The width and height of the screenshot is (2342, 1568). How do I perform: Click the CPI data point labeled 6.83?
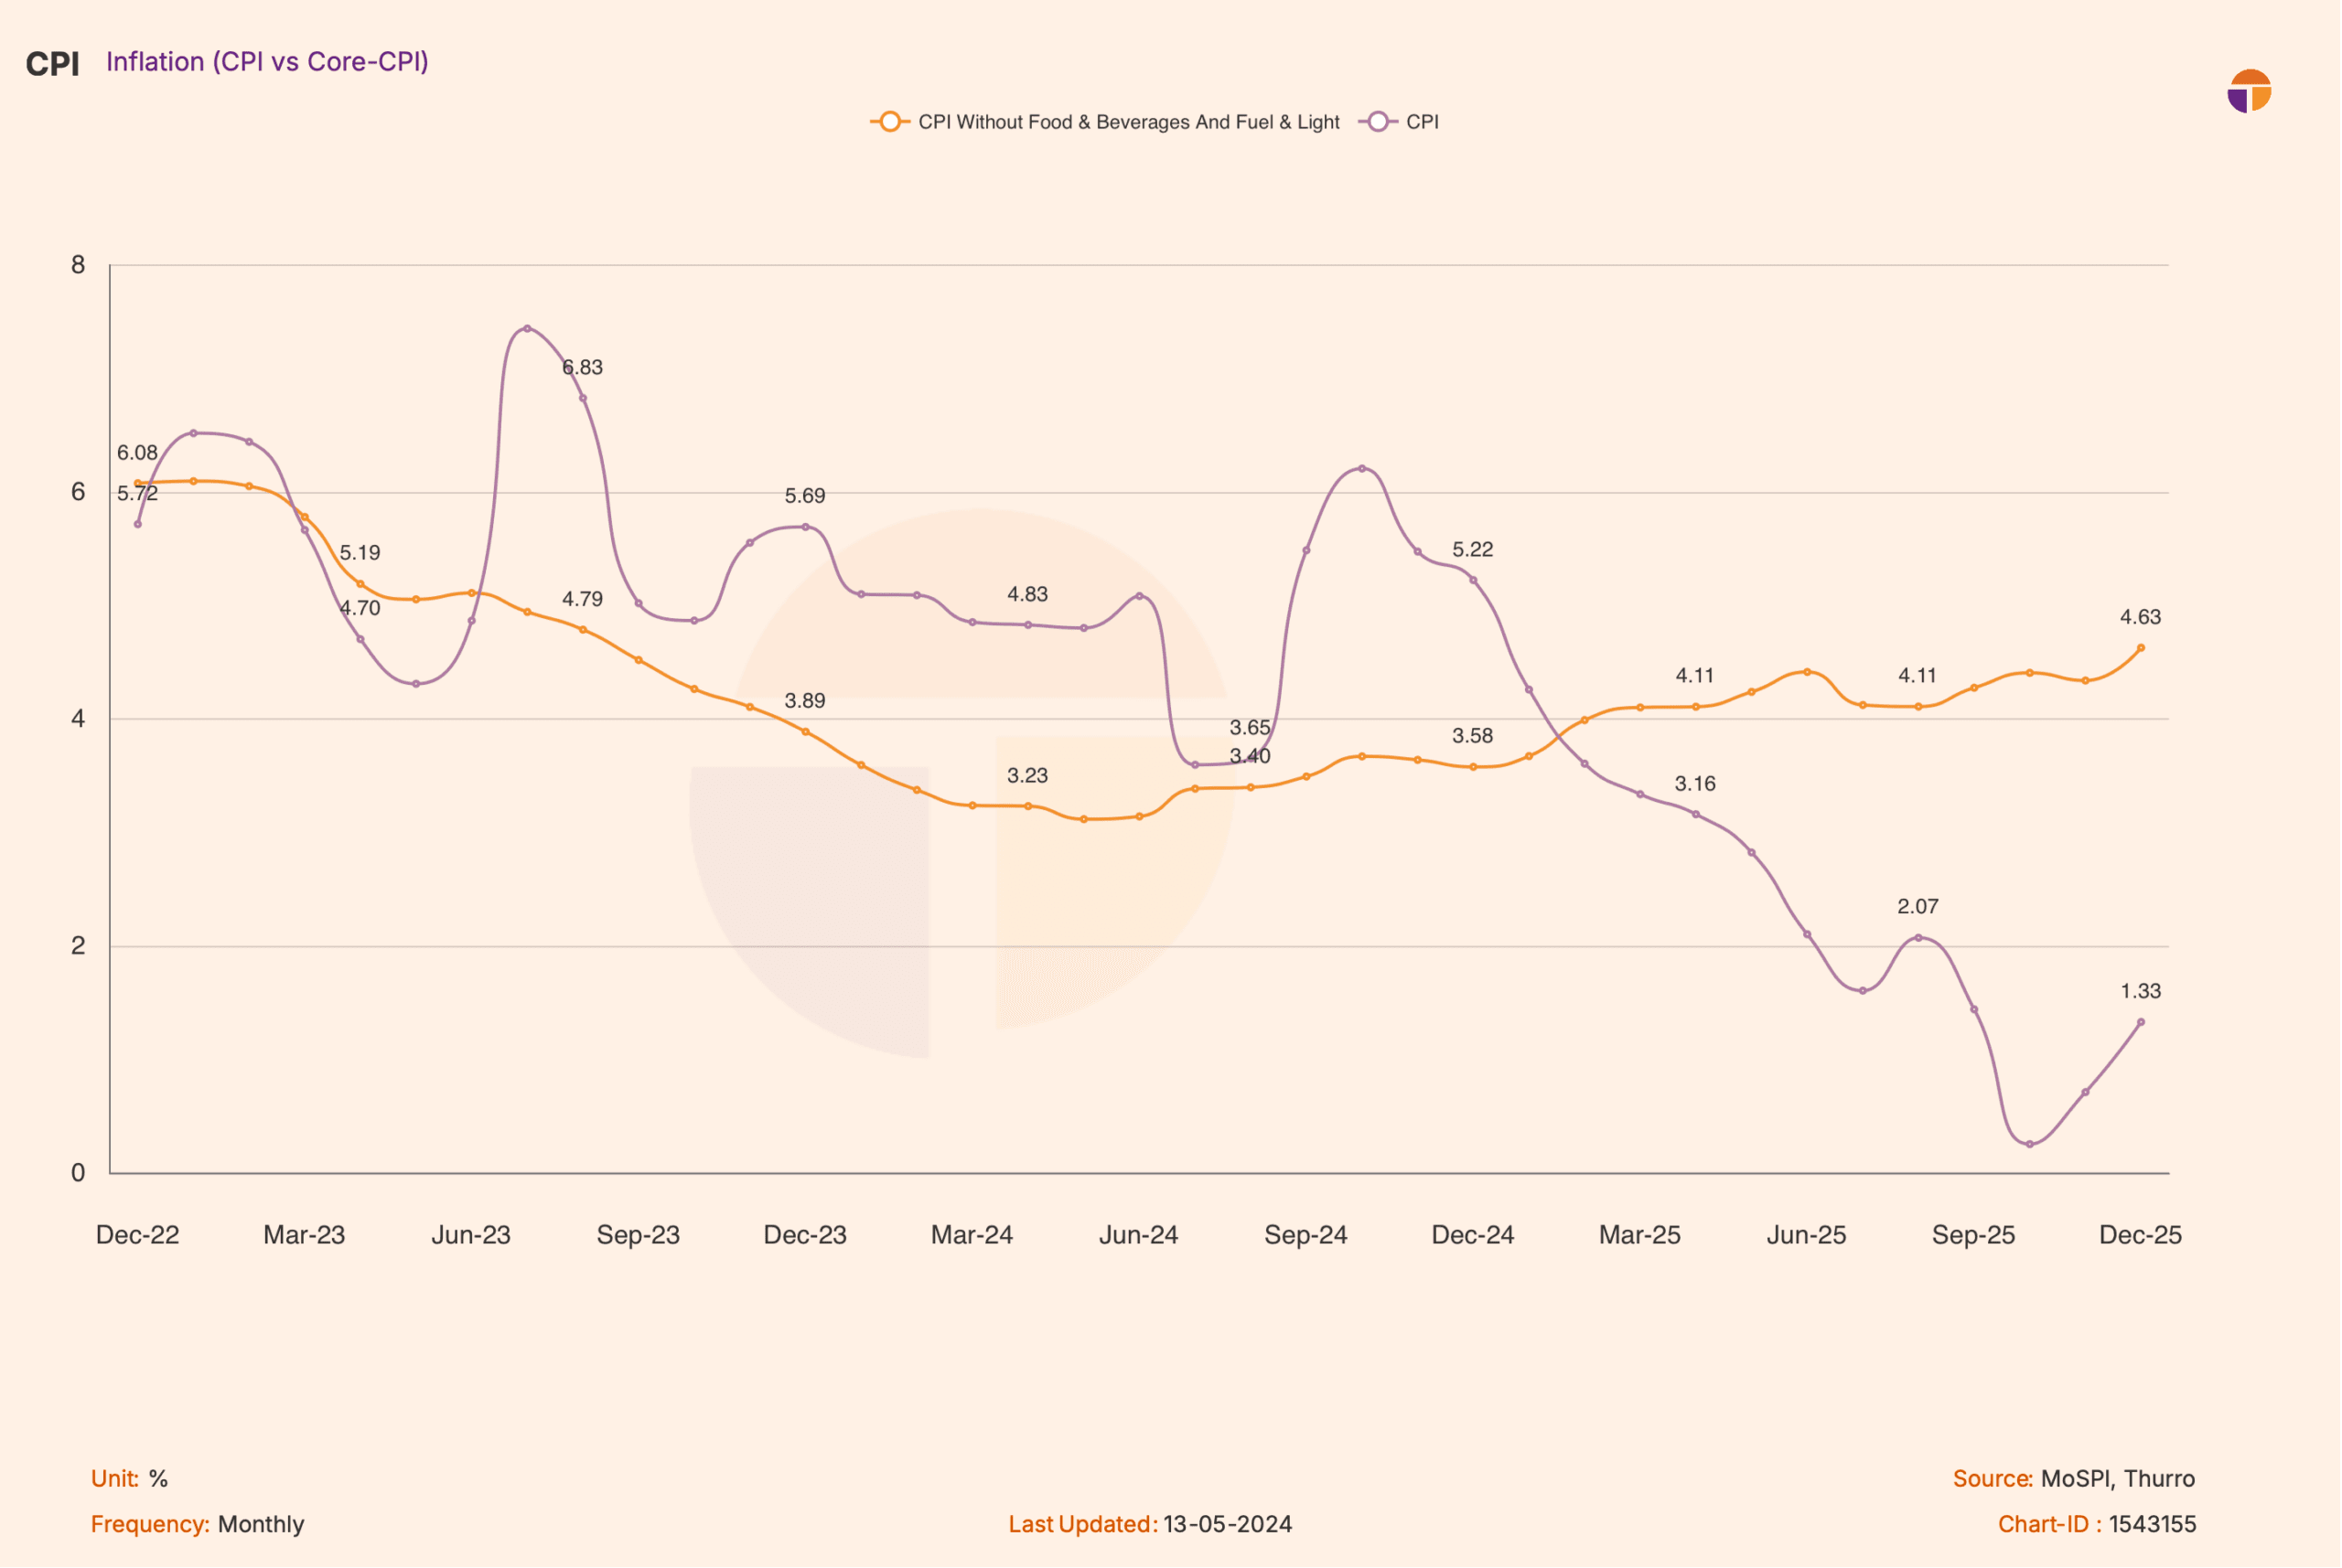pos(584,399)
